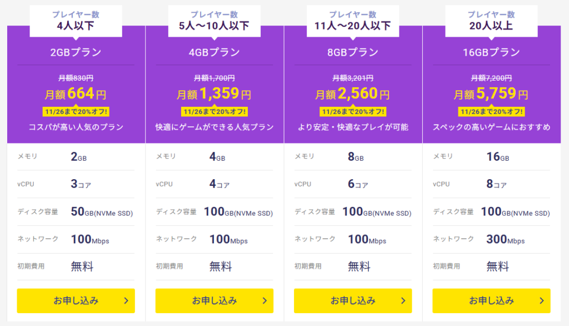Click the chevron arrow on 8GB apply button
Screen dimensions: 569x326
pos(403,300)
